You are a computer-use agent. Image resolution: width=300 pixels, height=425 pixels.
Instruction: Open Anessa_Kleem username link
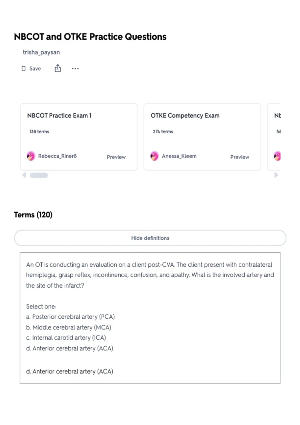pyautogui.click(x=179, y=156)
